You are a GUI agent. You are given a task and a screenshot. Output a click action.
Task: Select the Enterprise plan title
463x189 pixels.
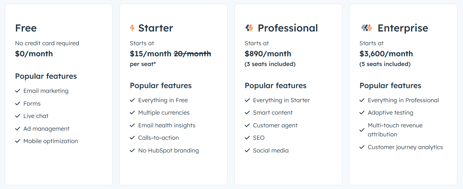click(403, 28)
